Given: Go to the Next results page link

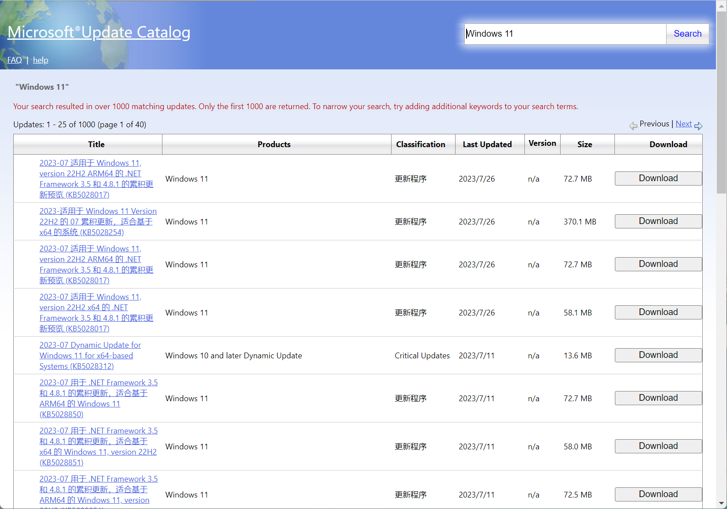Looking at the screenshot, I should pyautogui.click(x=683, y=124).
